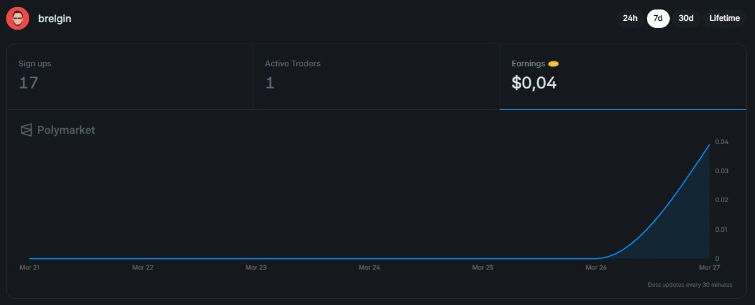Click the $0,04 earnings value

click(534, 83)
